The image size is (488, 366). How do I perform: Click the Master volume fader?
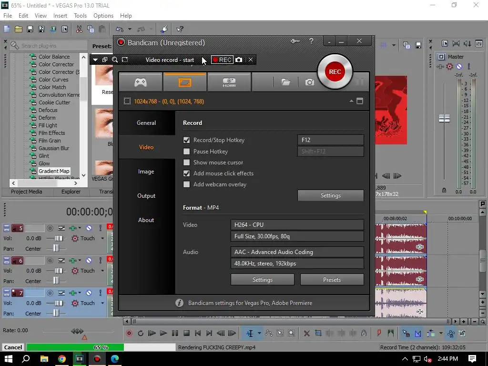444,118
